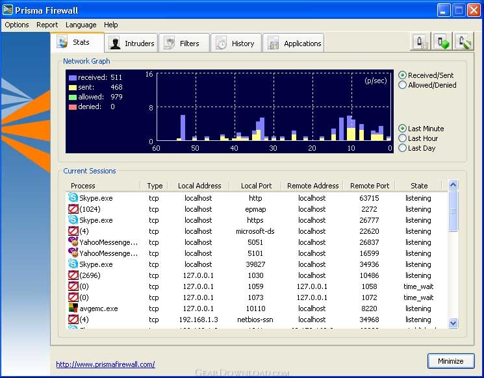The width and height of the screenshot is (484, 378).
Task: Open the Report menu
Action: [x=47, y=25]
